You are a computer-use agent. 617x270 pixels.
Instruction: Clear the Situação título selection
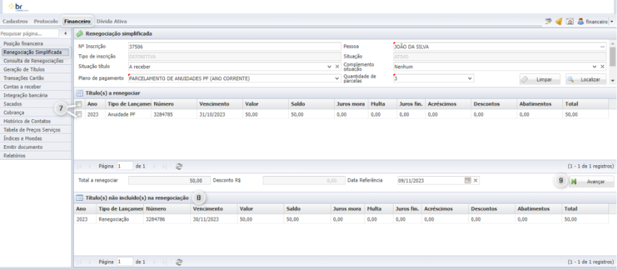click(337, 67)
